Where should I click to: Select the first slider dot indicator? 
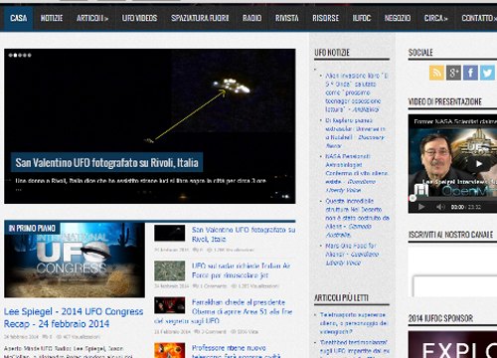pyautogui.click(x=11, y=55)
